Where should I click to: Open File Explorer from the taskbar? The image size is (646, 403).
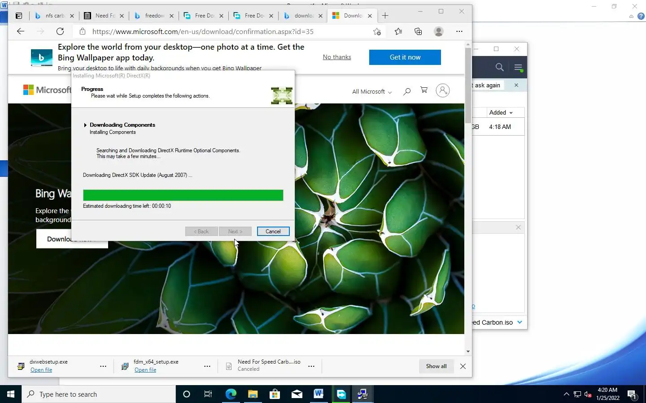[253, 394]
